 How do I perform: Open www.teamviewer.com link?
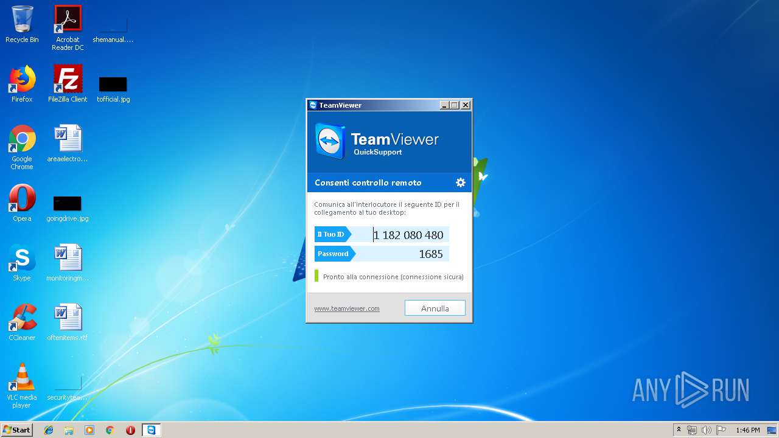(x=347, y=308)
